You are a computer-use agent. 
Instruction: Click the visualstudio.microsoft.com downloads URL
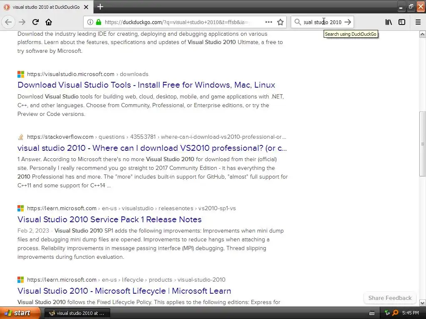click(88, 74)
